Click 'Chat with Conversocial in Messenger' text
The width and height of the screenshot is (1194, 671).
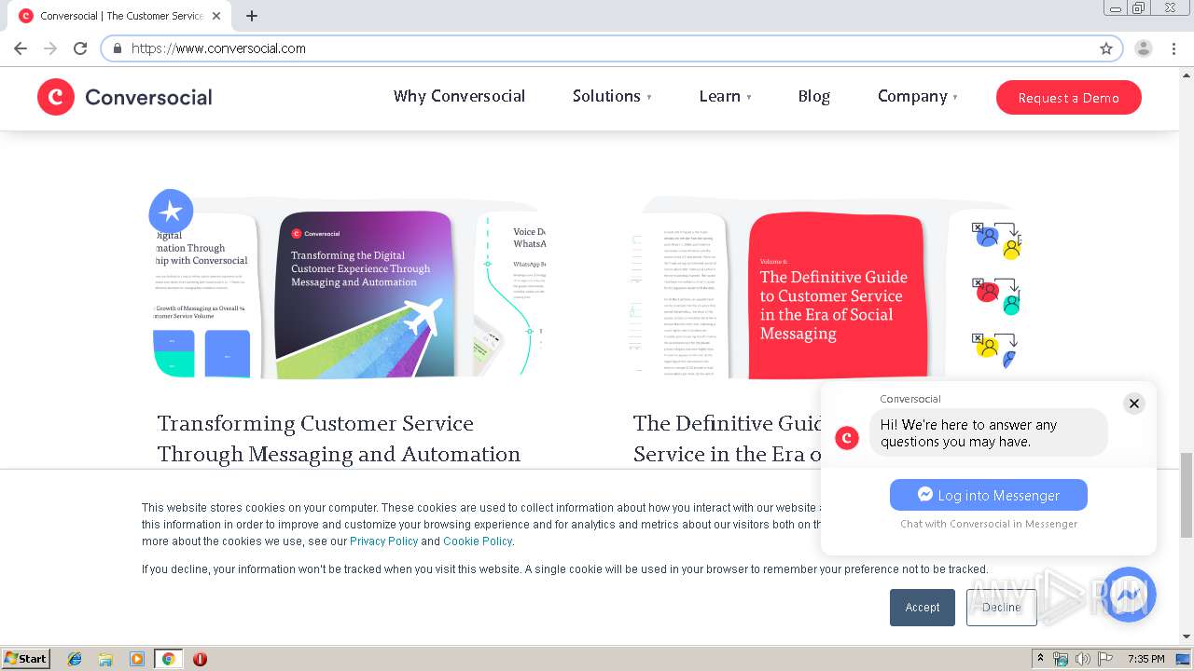click(989, 524)
